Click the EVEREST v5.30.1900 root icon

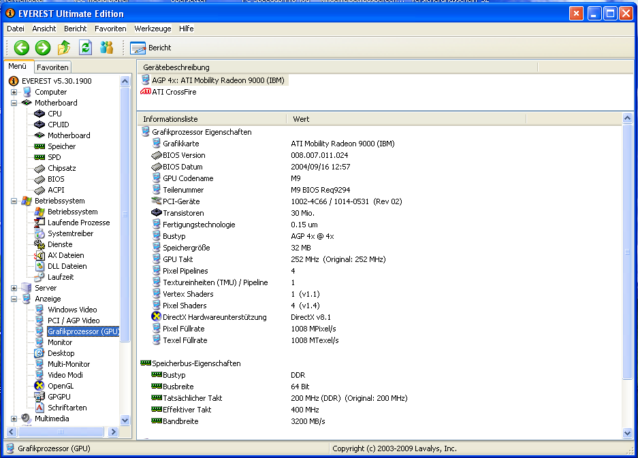pyautogui.click(x=14, y=81)
